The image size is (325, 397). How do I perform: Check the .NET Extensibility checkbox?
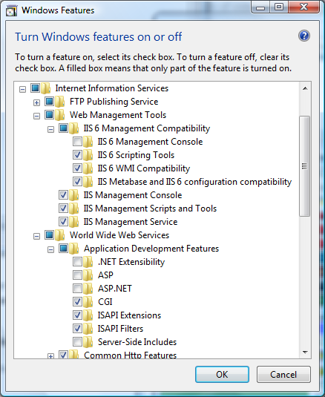[77, 261]
